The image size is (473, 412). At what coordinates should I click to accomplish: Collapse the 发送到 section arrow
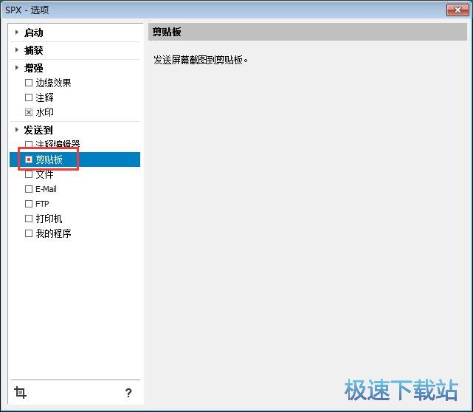[16, 130]
